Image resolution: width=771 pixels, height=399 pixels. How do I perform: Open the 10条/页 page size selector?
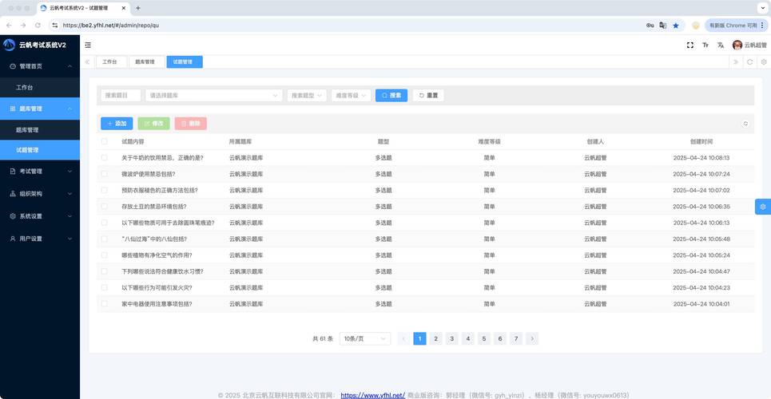[x=364, y=338]
